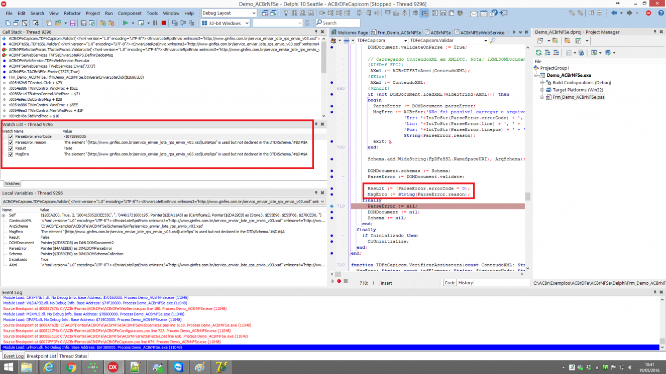
Task: Switch to the History tab below editor
Action: [466, 283]
